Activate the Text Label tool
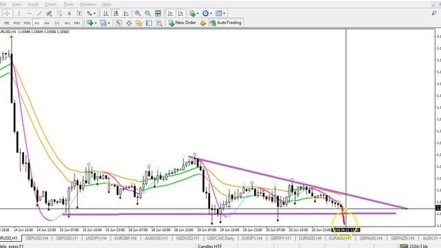 click(79, 13)
